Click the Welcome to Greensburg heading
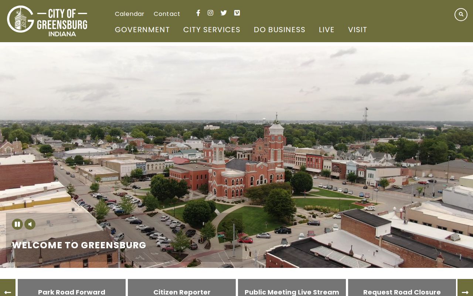Image resolution: width=473 pixels, height=296 pixels. point(79,245)
